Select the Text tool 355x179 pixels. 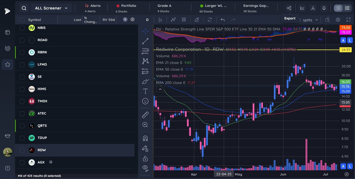tap(145, 91)
